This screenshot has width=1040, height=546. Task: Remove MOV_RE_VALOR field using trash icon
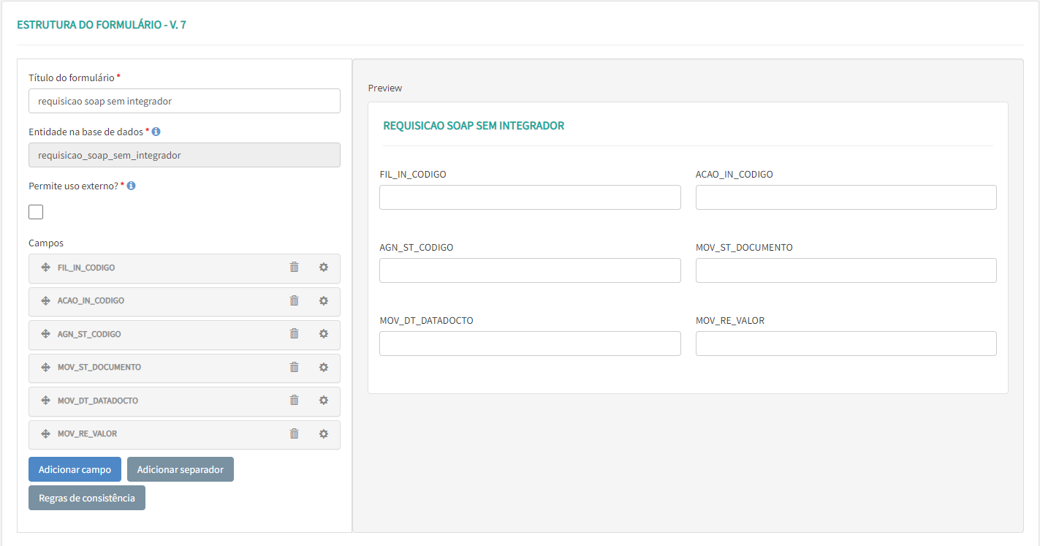coord(294,433)
